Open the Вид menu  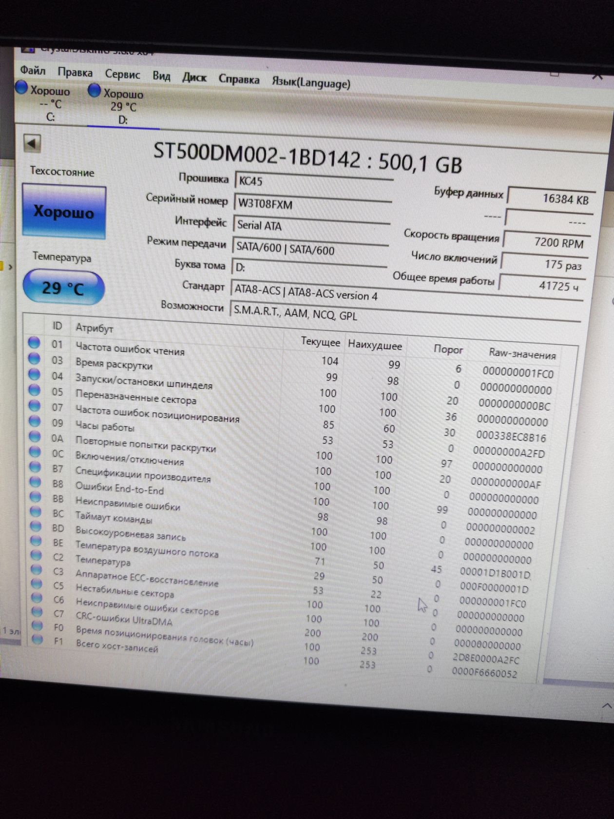click(x=161, y=76)
